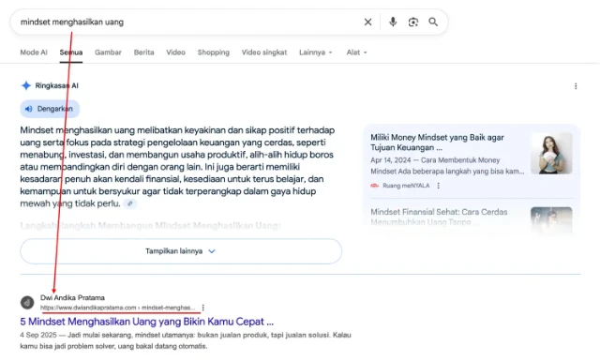Screen dimensions: 600x361
Task: Open '5 Mindset Menghasilkan Uang' result title
Action: 147,322
